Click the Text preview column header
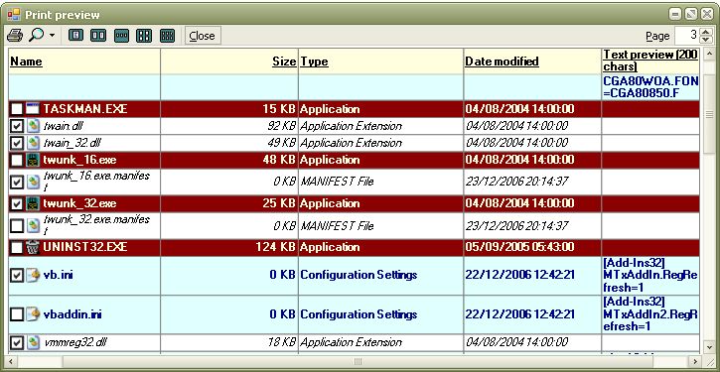 (x=650, y=61)
